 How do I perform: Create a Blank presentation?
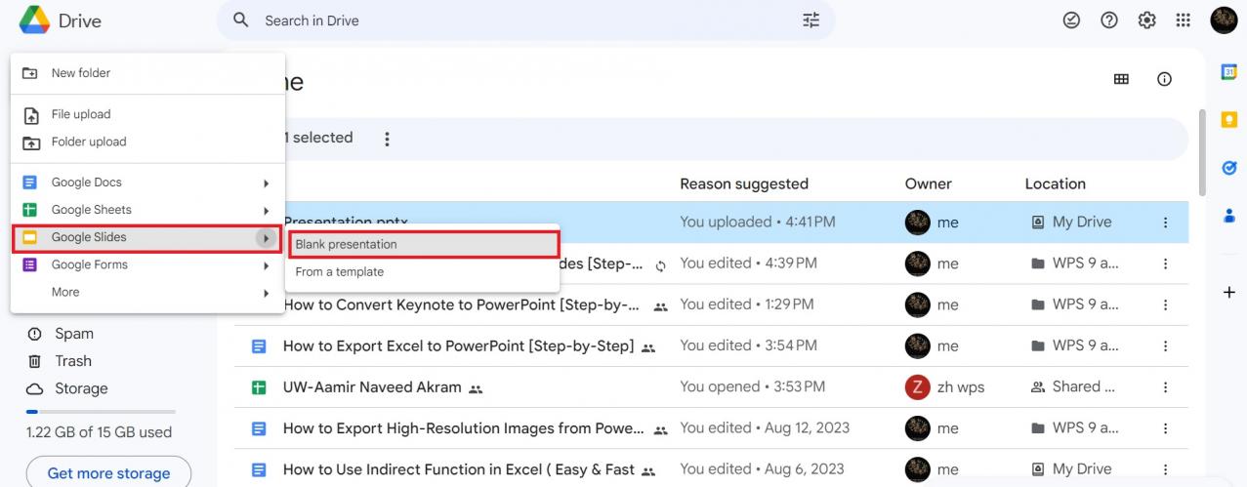[423, 244]
